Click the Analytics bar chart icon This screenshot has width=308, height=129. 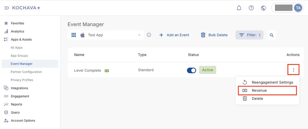(x=6, y=31)
